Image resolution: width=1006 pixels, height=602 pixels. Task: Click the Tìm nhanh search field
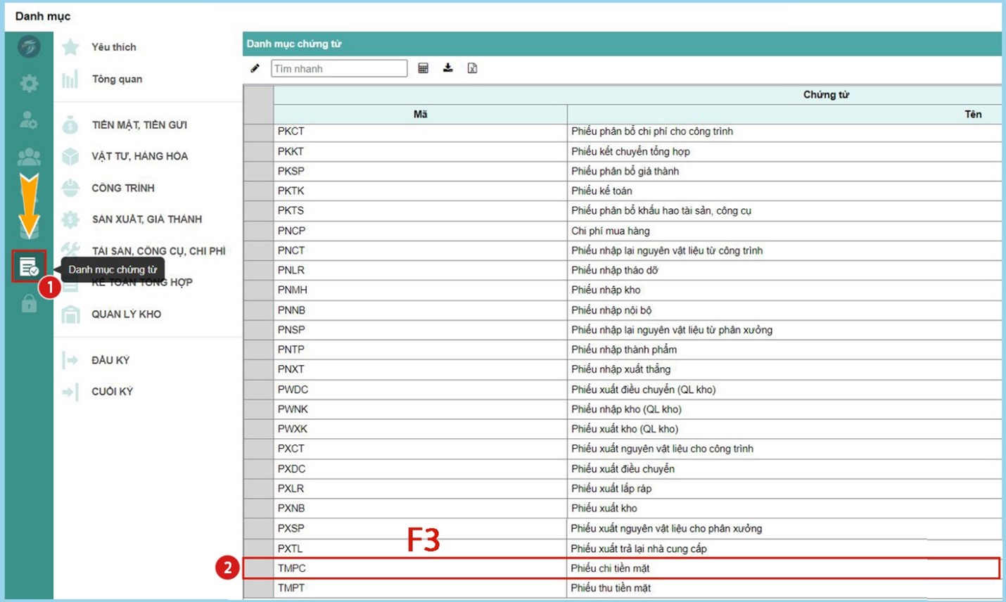pyautogui.click(x=338, y=68)
